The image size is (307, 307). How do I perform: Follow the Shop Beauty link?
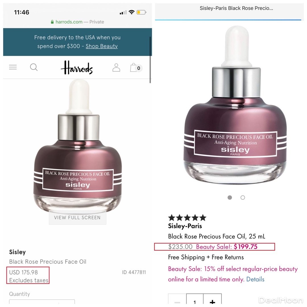101,46
